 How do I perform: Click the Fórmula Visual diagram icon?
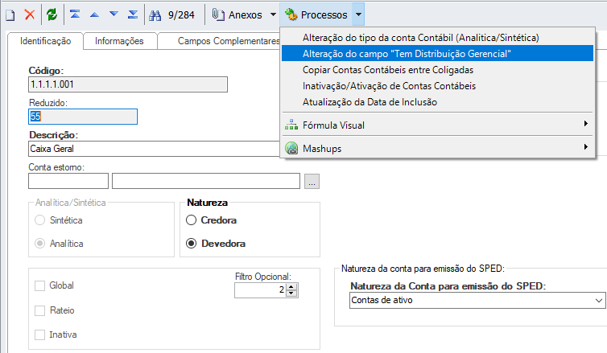[x=291, y=125]
